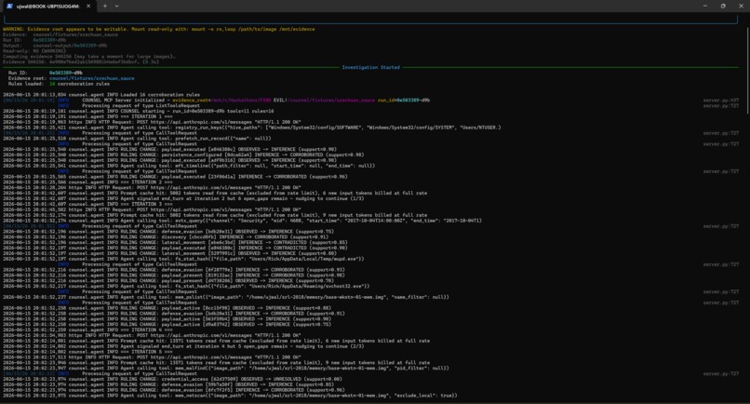Click the yellow WARNING evidence root writable line
This screenshot has width=750, height=404.
pos(159,29)
